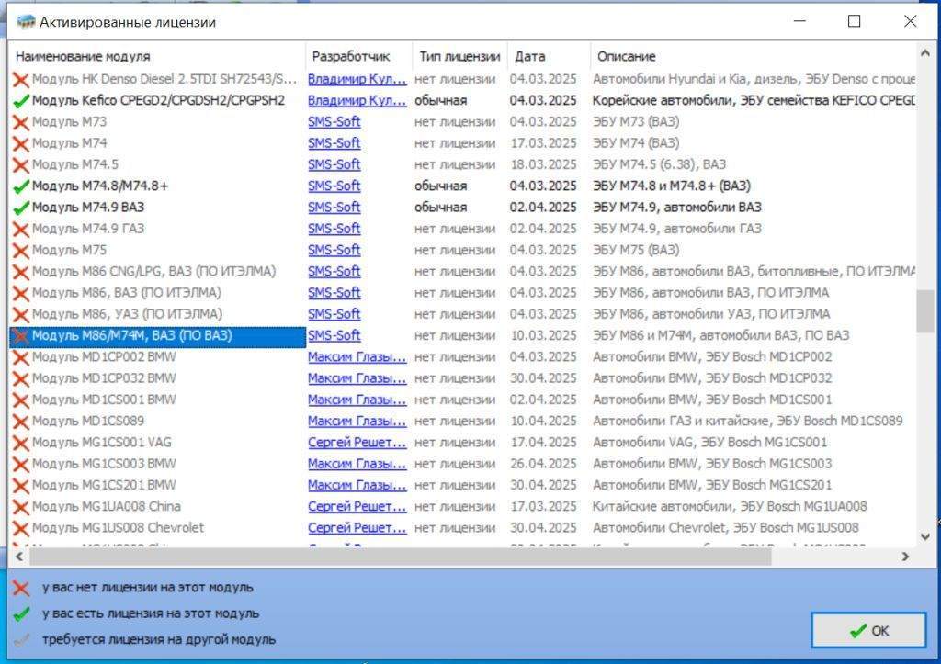Sort by the Наименование модуля column header
This screenshot has width=941, height=664.
156,56
